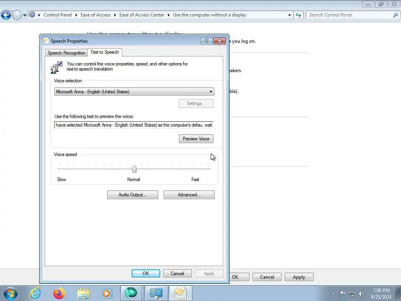Click the address bar location icon
Image resolution: width=401 pixels, height=301 pixels.
(x=32, y=15)
